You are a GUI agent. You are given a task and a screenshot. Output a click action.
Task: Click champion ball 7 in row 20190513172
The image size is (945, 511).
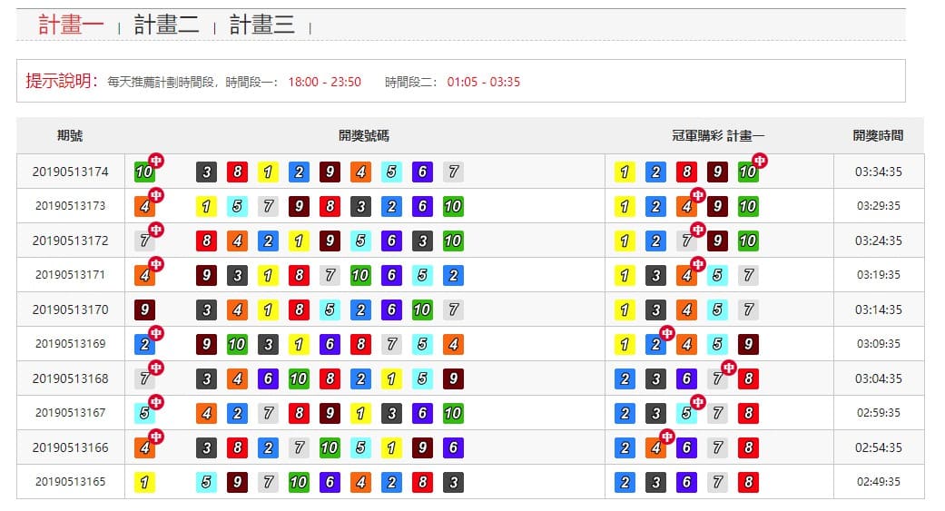[x=144, y=241]
